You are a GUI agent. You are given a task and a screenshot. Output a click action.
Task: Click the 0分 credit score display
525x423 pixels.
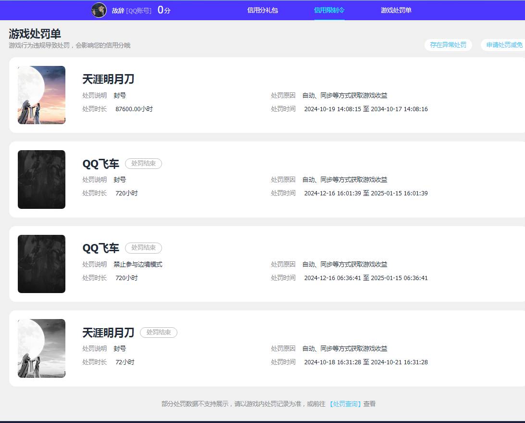[164, 10]
